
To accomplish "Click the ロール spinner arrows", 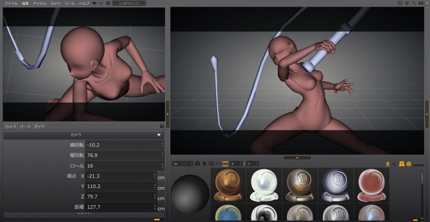I will 163,166.
